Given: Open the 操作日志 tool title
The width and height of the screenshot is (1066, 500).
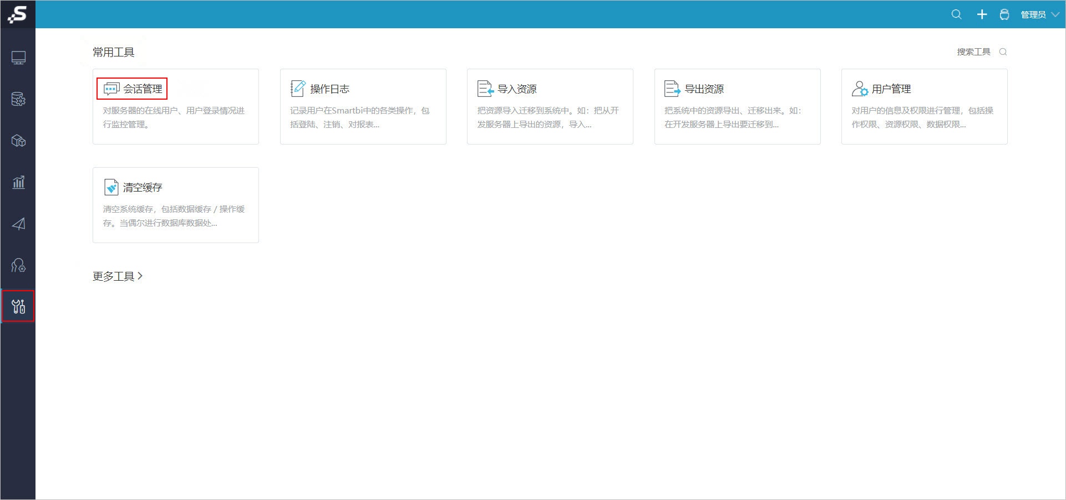Looking at the screenshot, I should click(x=329, y=89).
